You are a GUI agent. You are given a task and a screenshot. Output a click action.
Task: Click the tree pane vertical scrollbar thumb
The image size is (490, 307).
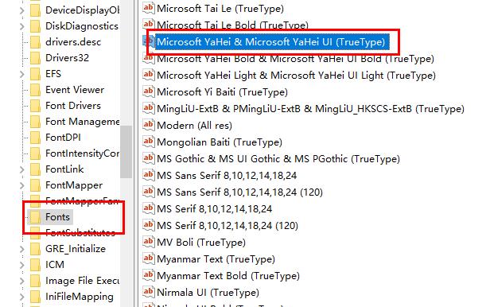point(126,152)
